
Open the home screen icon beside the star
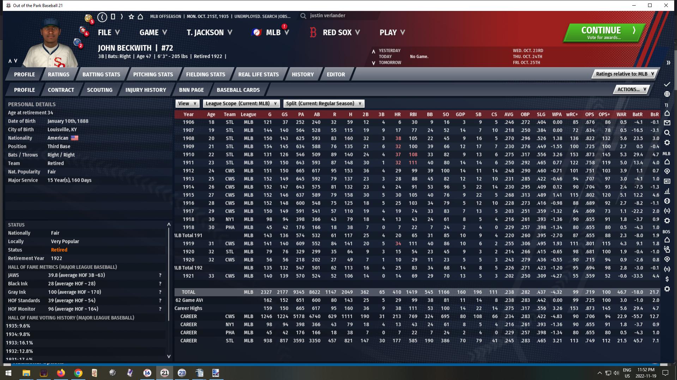click(140, 17)
